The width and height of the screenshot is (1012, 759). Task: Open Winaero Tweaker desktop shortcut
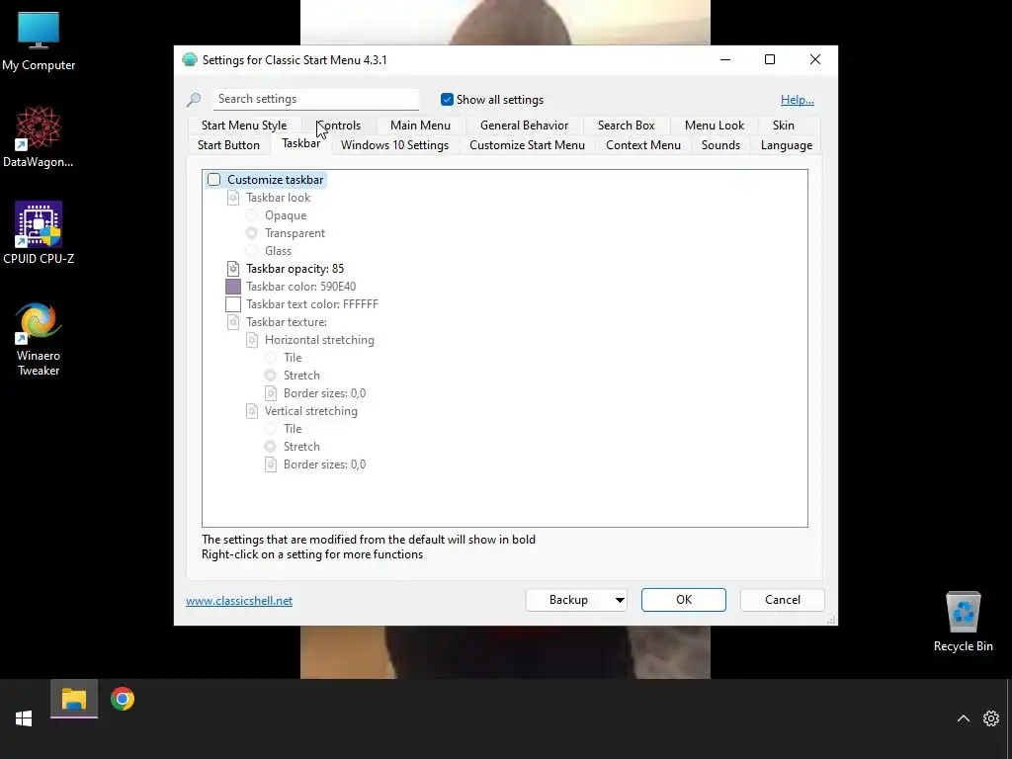click(x=39, y=338)
